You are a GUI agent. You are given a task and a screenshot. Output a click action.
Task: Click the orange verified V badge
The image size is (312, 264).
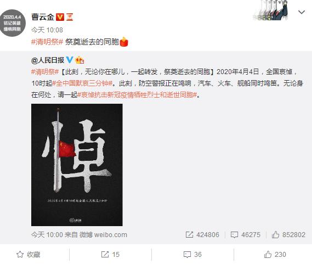pos(60,17)
